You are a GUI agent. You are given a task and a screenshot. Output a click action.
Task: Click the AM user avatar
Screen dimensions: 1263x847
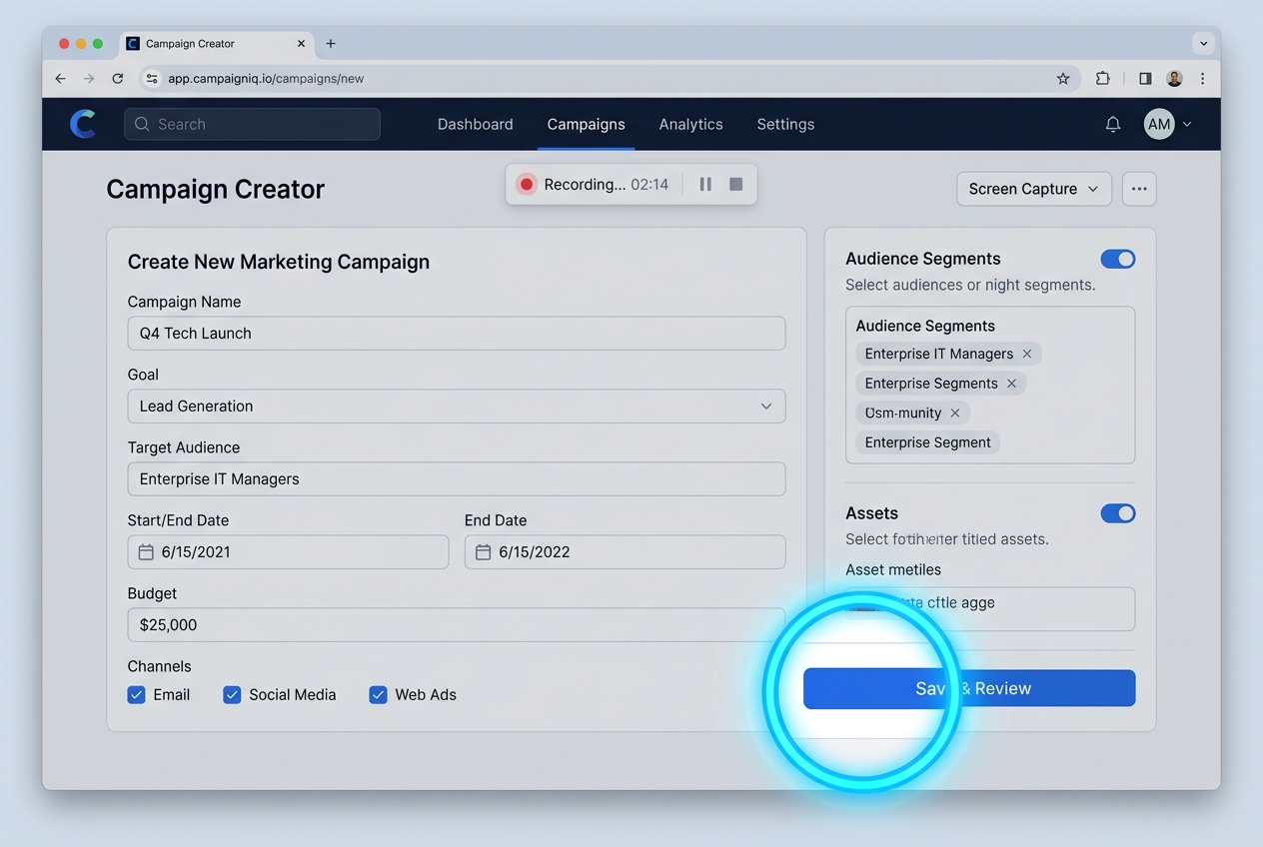1159,124
